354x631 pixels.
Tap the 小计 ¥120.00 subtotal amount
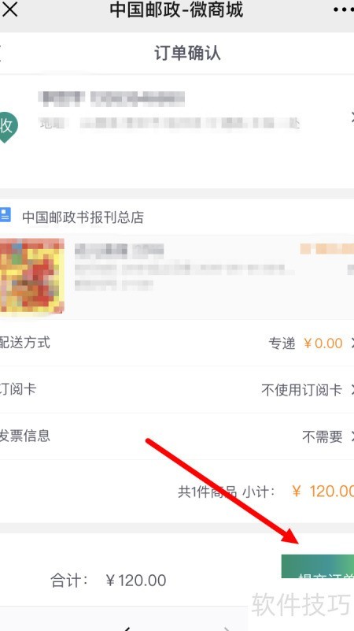pyautogui.click(x=323, y=492)
